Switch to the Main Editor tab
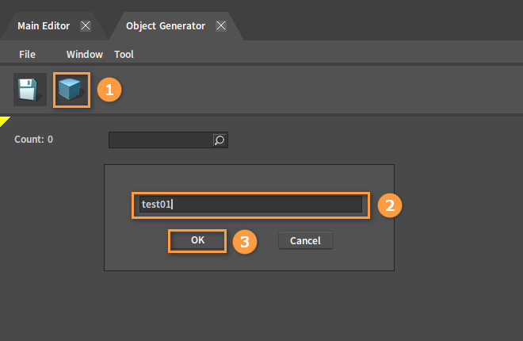 (x=44, y=25)
